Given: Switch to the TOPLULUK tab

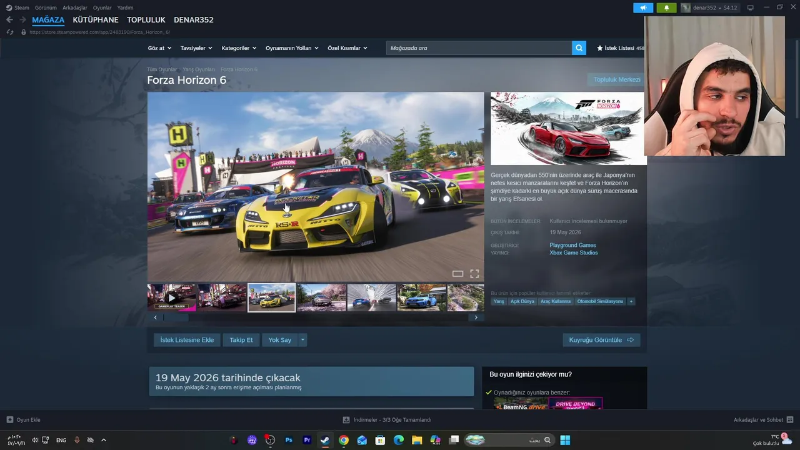Looking at the screenshot, I should coord(146,20).
